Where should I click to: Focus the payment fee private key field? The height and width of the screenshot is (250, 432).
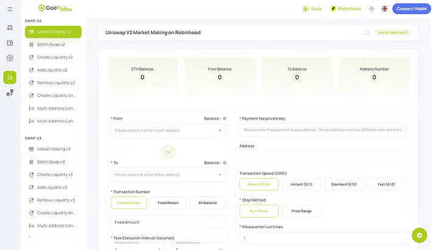322,130
